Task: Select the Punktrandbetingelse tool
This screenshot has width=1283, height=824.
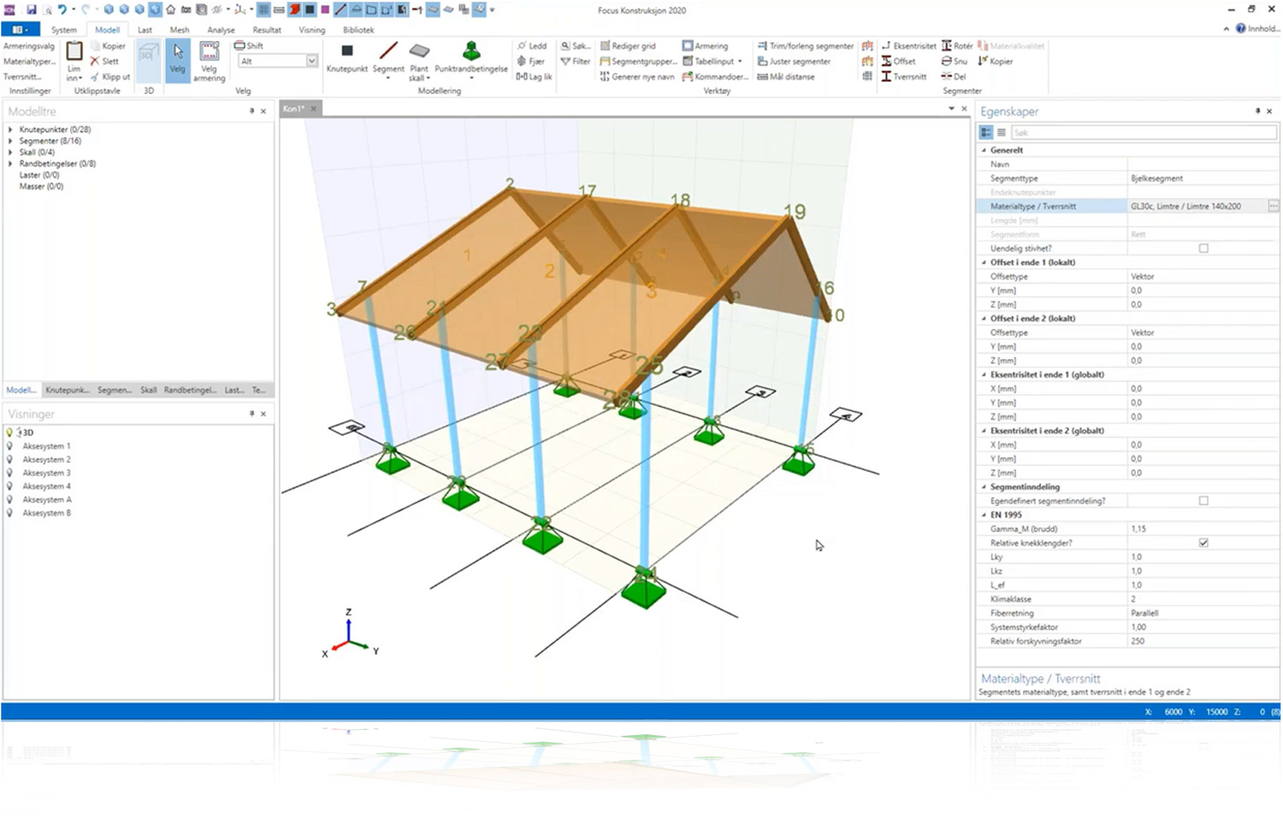Action: click(471, 60)
